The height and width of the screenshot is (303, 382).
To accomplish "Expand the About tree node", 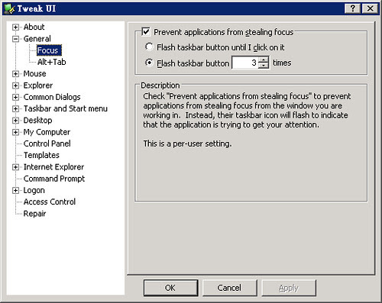I will [15, 27].
